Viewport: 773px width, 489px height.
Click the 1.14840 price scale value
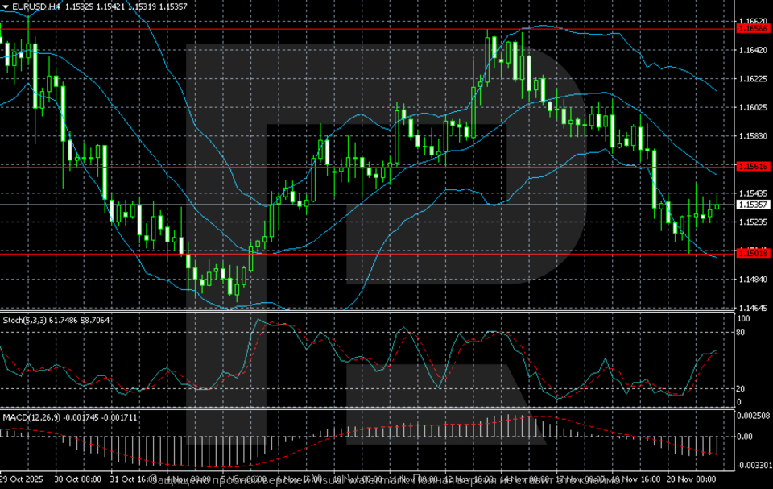(752, 280)
